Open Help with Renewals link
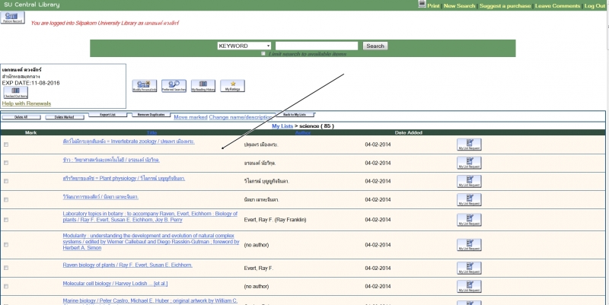The image size is (609, 305). coord(27,103)
